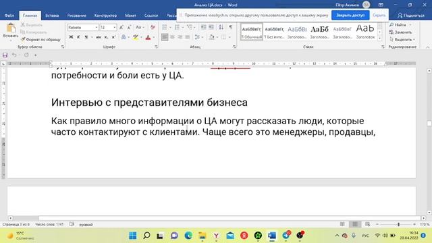Decrease font size with the smaller A icon

(x=129, y=27)
